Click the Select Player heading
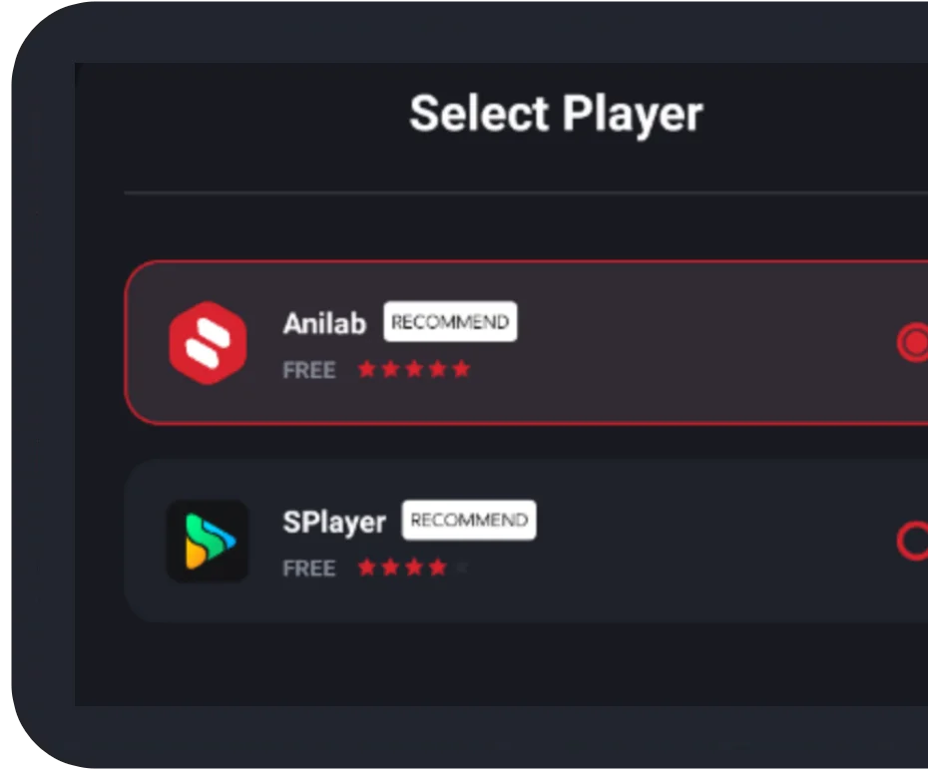 tap(556, 114)
